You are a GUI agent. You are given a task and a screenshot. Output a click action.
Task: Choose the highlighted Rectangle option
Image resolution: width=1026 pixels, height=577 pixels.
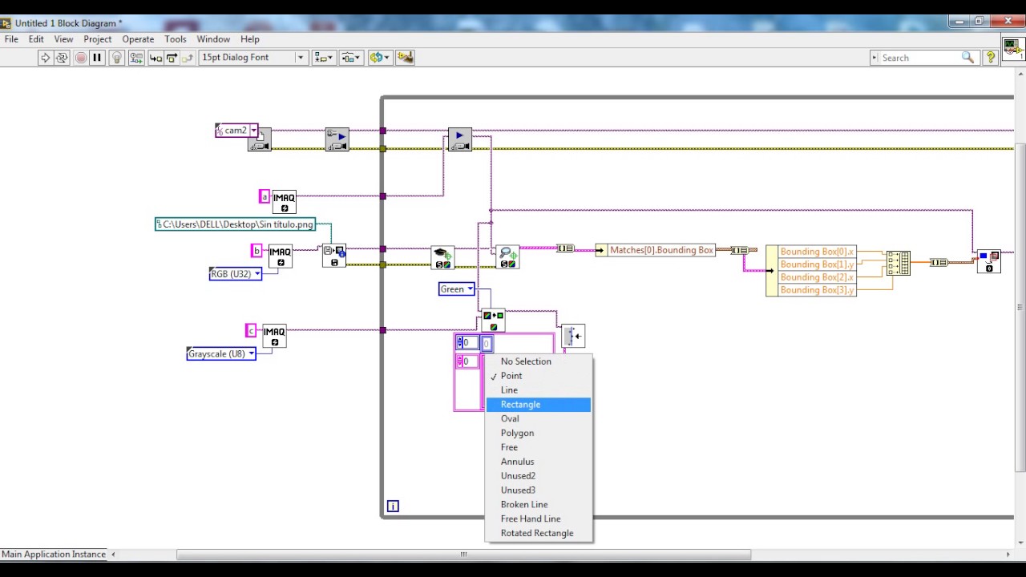pyautogui.click(x=539, y=405)
